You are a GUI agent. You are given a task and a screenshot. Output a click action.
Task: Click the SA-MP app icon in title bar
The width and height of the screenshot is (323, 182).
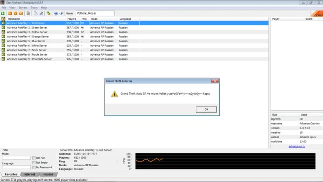pyautogui.click(x=2, y=3)
